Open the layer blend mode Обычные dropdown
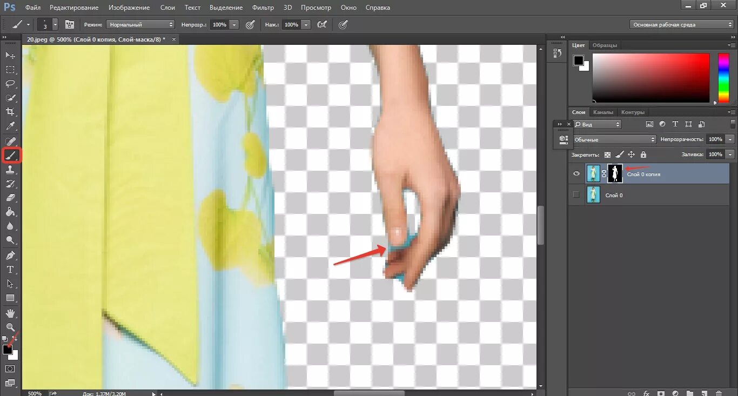The width and height of the screenshot is (738, 396). 614,139
